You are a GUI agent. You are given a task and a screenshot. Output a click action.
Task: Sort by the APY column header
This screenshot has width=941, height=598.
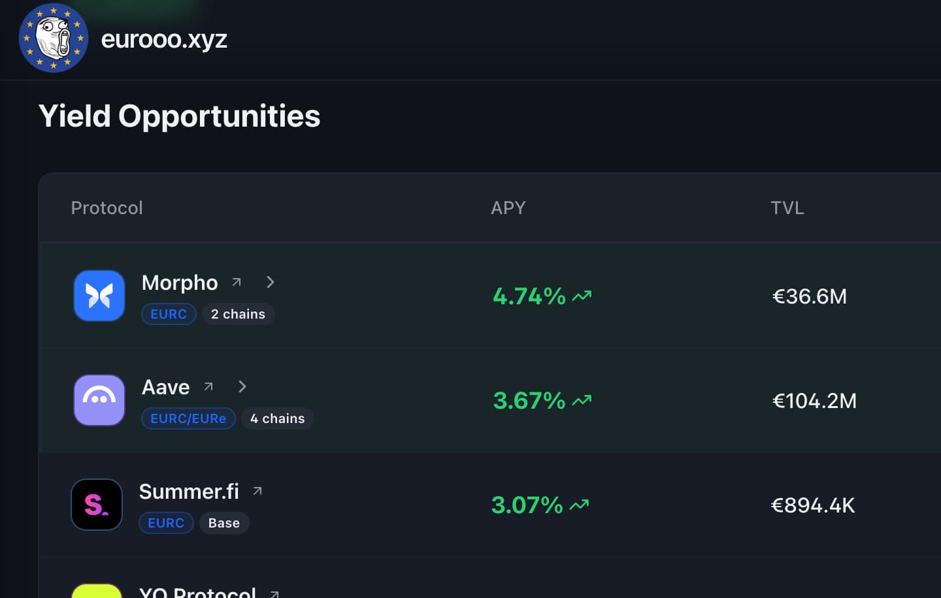pyautogui.click(x=508, y=208)
